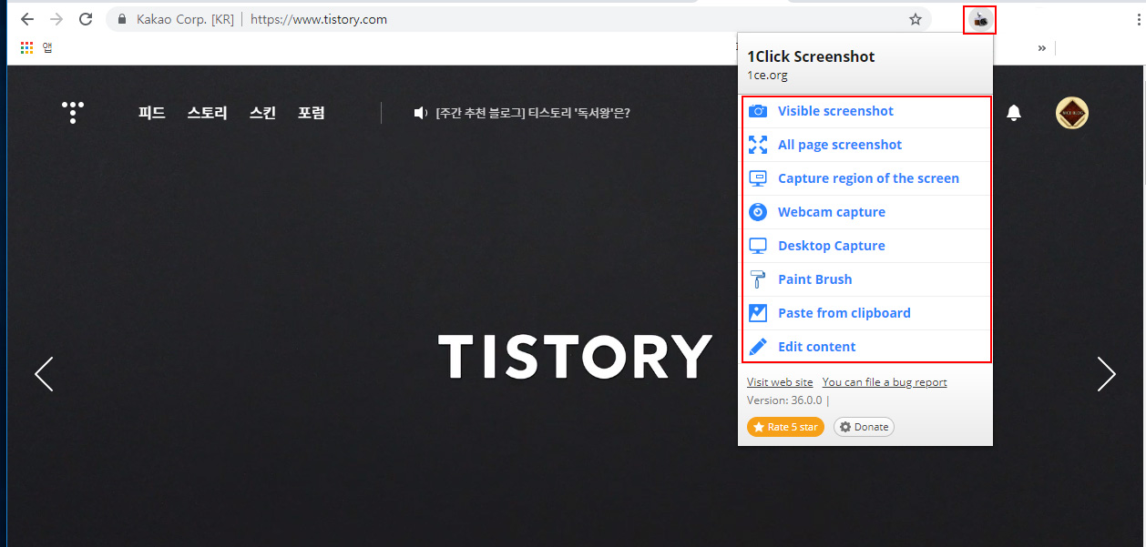Click the Tistory logo in the header
Viewport: 1146px width, 547px height.
72,113
